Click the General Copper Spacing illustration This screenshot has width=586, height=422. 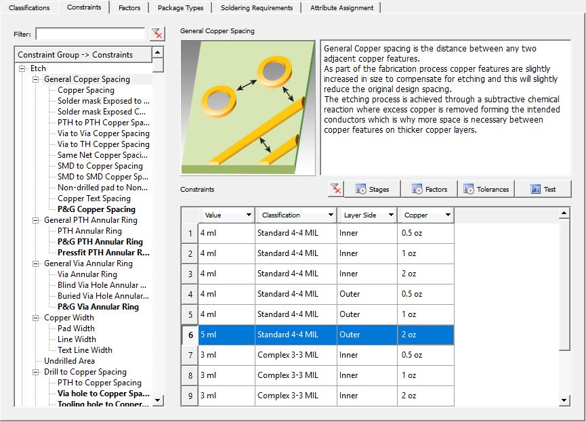[248, 108]
